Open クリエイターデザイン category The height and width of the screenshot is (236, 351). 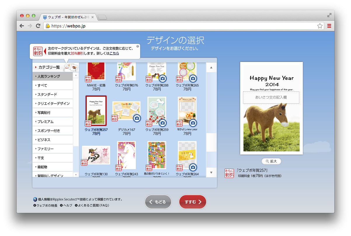click(x=53, y=103)
